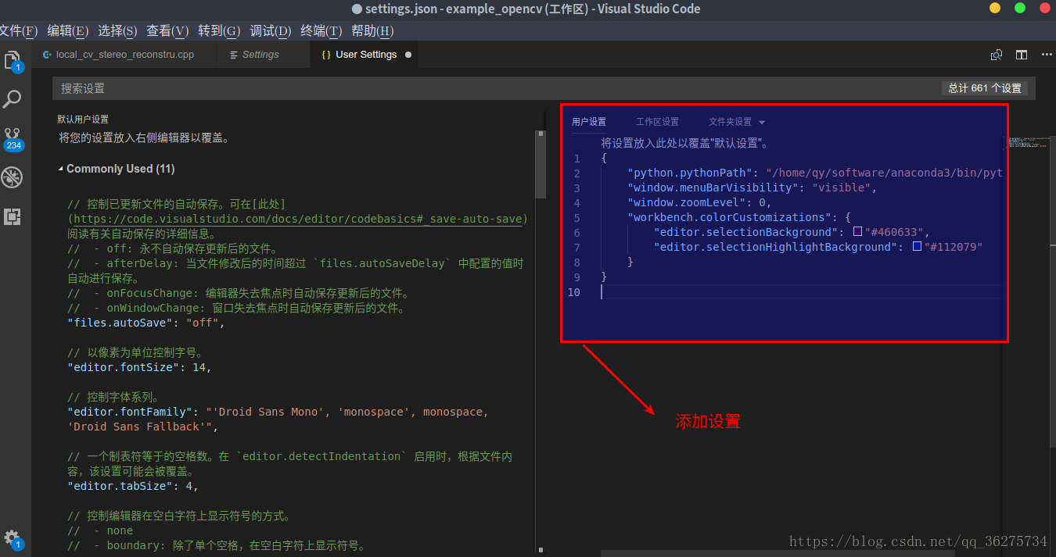Viewport: 1056px width, 557px height.
Task: Click the "editor.selectionBackground" key
Action: (x=745, y=232)
